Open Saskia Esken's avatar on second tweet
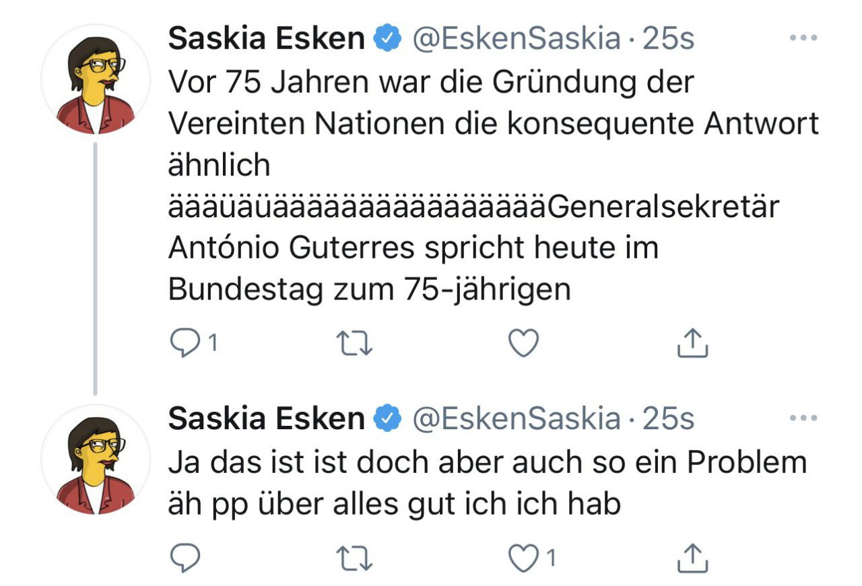Image resolution: width=862 pixels, height=586 pixels. [x=96, y=460]
